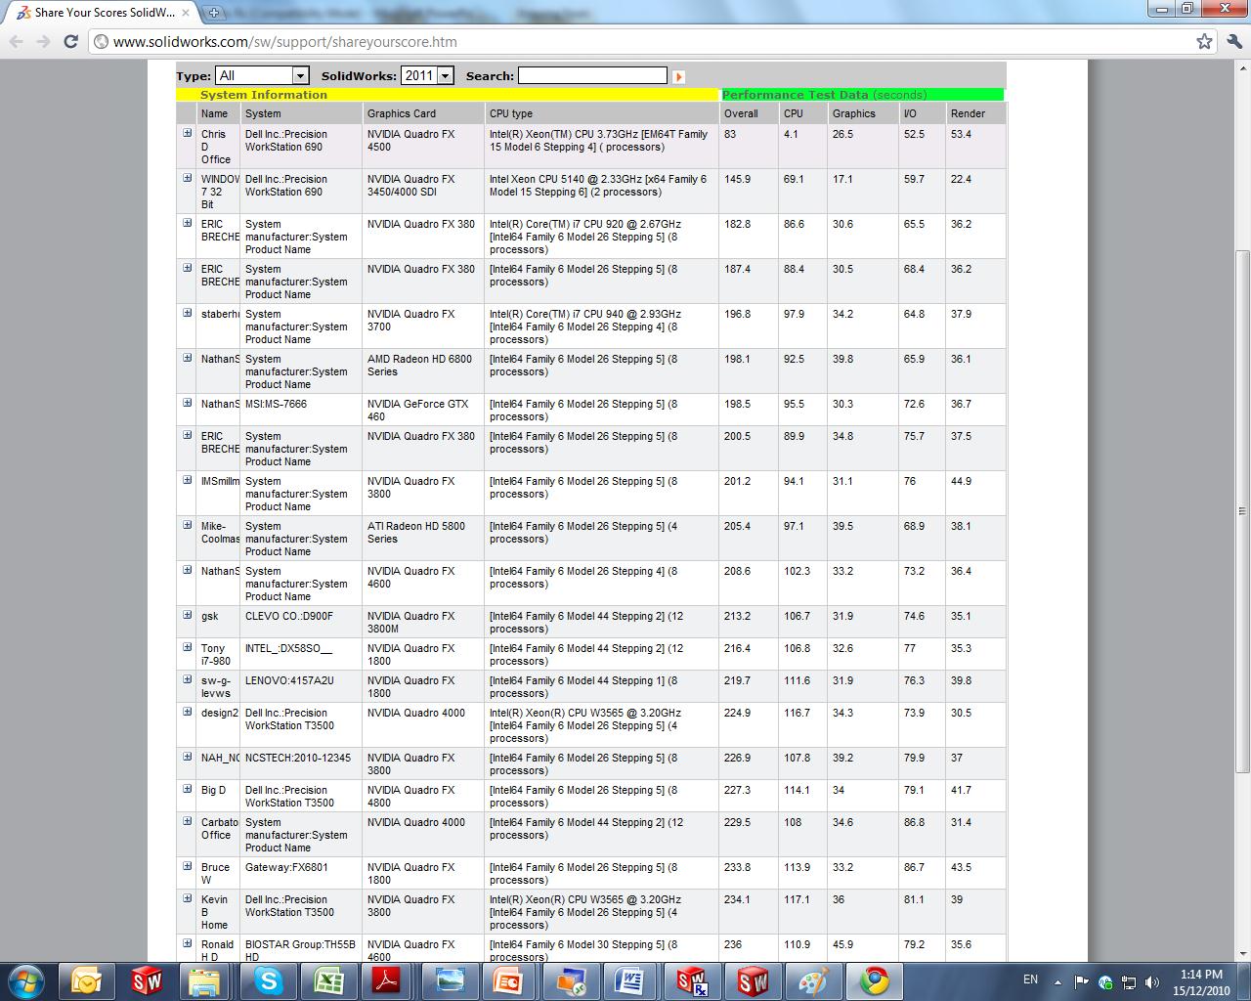
Task: Open the taskbar clock showing 1:14 PM
Action: 1201,982
